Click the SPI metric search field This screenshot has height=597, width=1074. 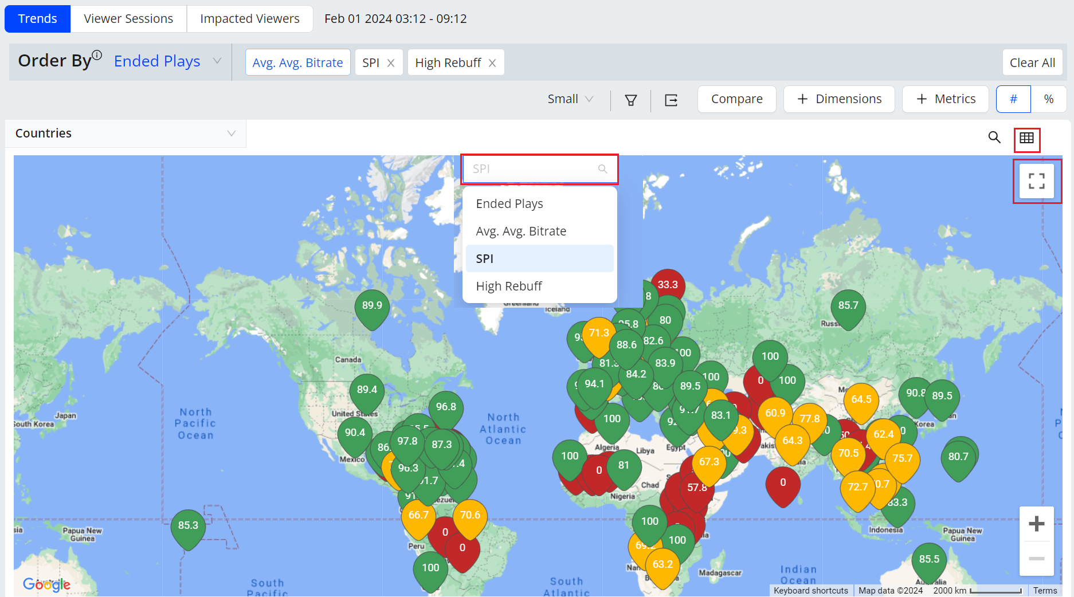point(533,169)
